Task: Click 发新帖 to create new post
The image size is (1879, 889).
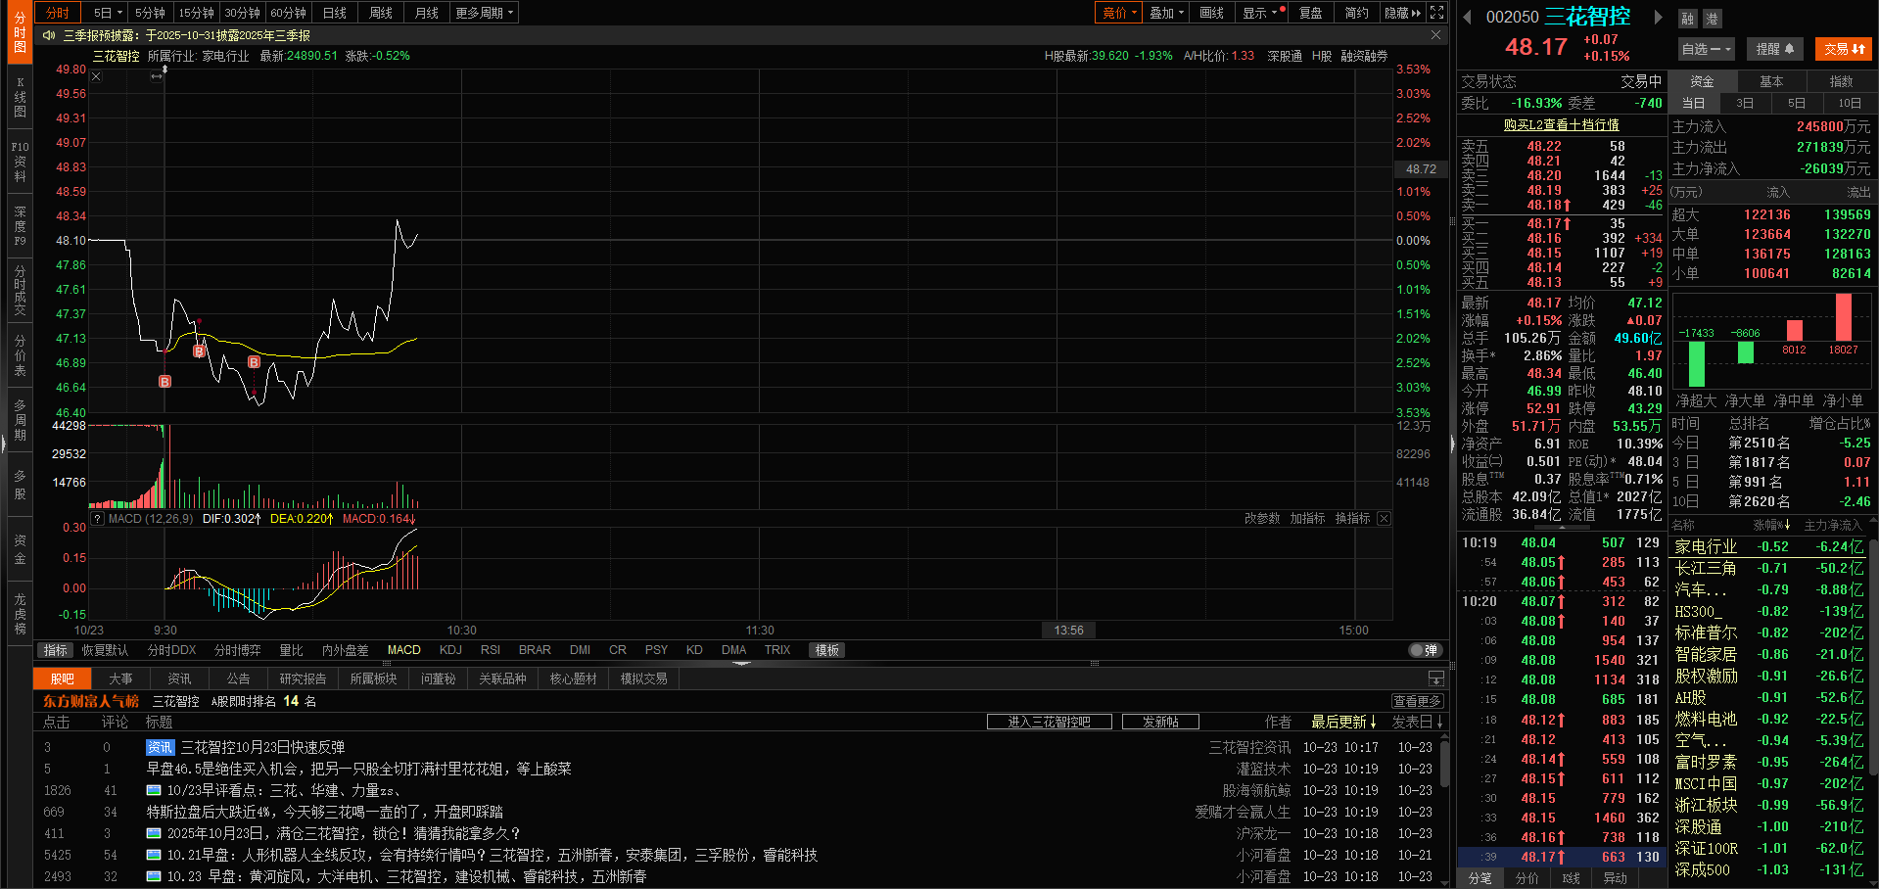Action: 1160,722
